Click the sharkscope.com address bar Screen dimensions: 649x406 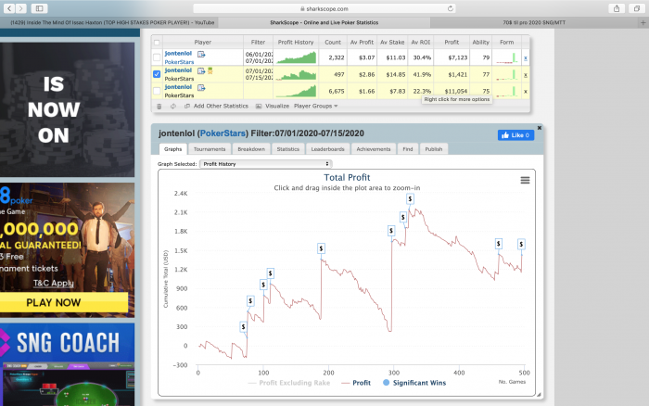324,8
